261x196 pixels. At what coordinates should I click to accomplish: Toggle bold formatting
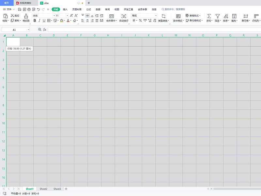pyautogui.click(x=35, y=21)
